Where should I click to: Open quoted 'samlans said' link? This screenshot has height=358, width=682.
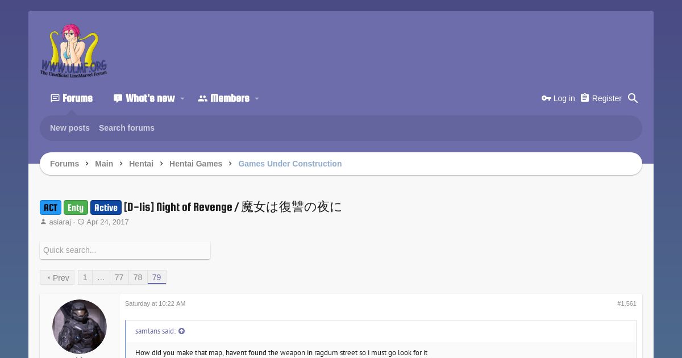[x=155, y=331]
